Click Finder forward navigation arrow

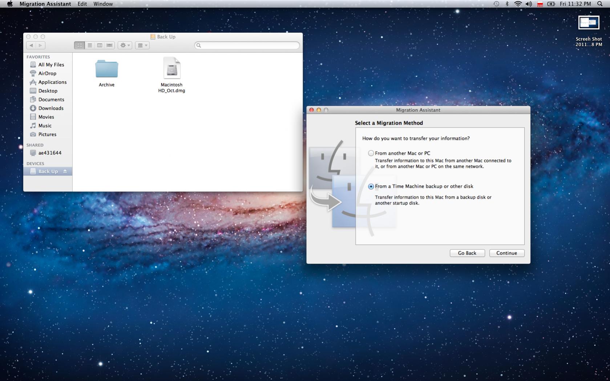[x=40, y=45]
